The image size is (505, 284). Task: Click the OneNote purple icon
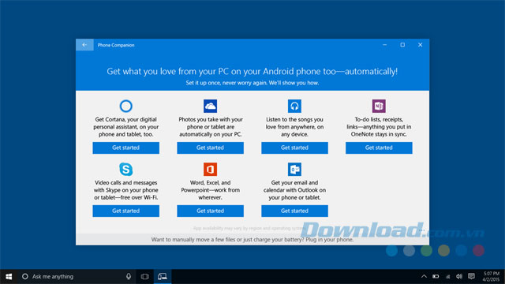[379, 106]
